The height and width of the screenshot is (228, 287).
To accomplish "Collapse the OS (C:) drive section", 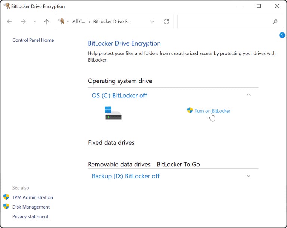I will 249,95.
